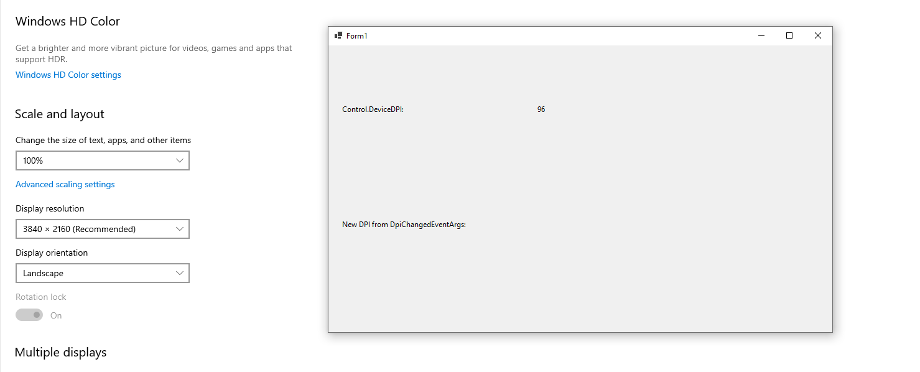Open the Display resolution dropdown

103,229
